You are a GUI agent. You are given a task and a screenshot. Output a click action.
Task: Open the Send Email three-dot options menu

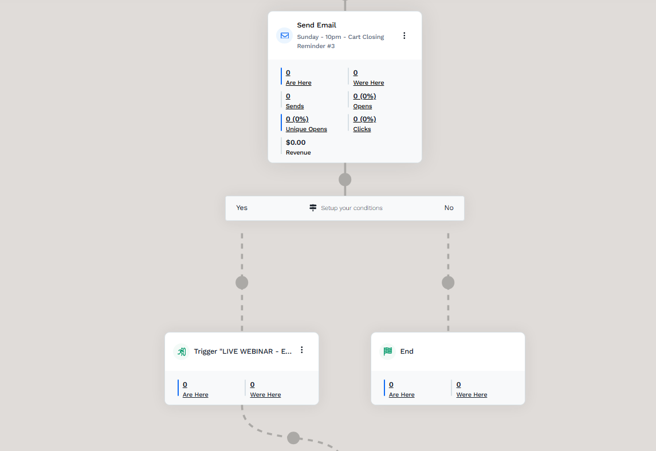pos(404,35)
